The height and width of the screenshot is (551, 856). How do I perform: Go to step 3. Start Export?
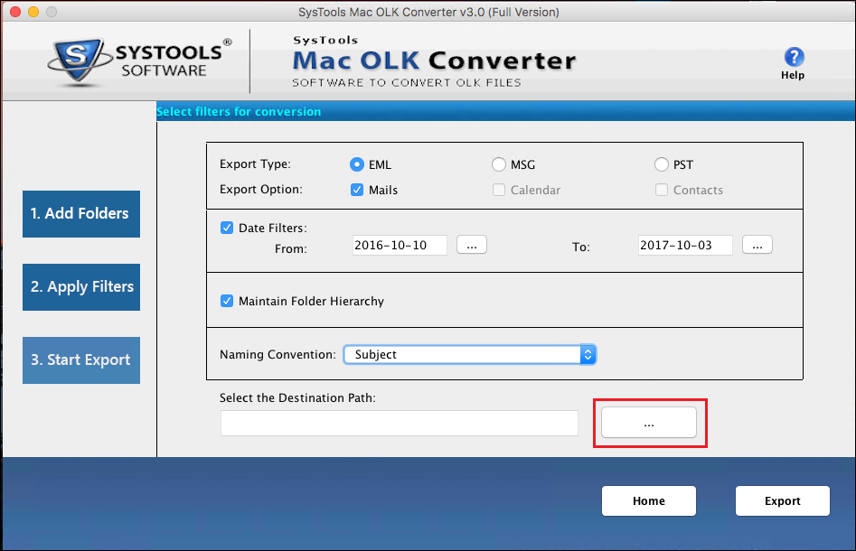click(81, 360)
